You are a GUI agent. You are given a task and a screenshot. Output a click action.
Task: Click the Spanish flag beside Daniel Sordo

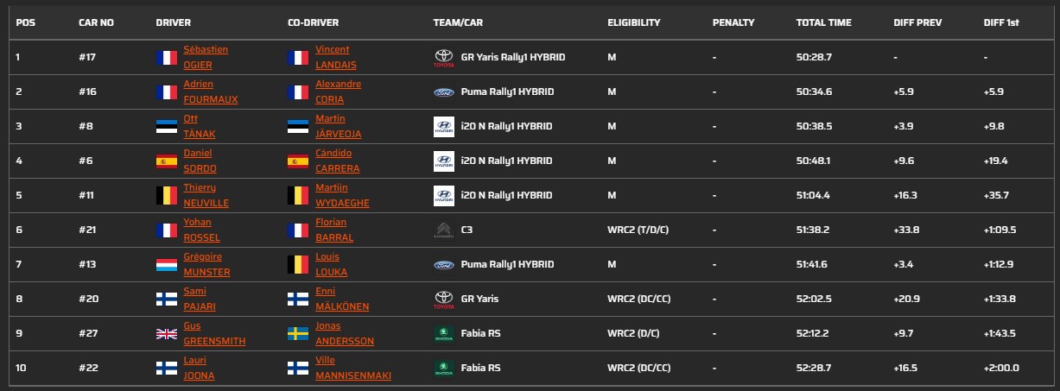[166, 161]
